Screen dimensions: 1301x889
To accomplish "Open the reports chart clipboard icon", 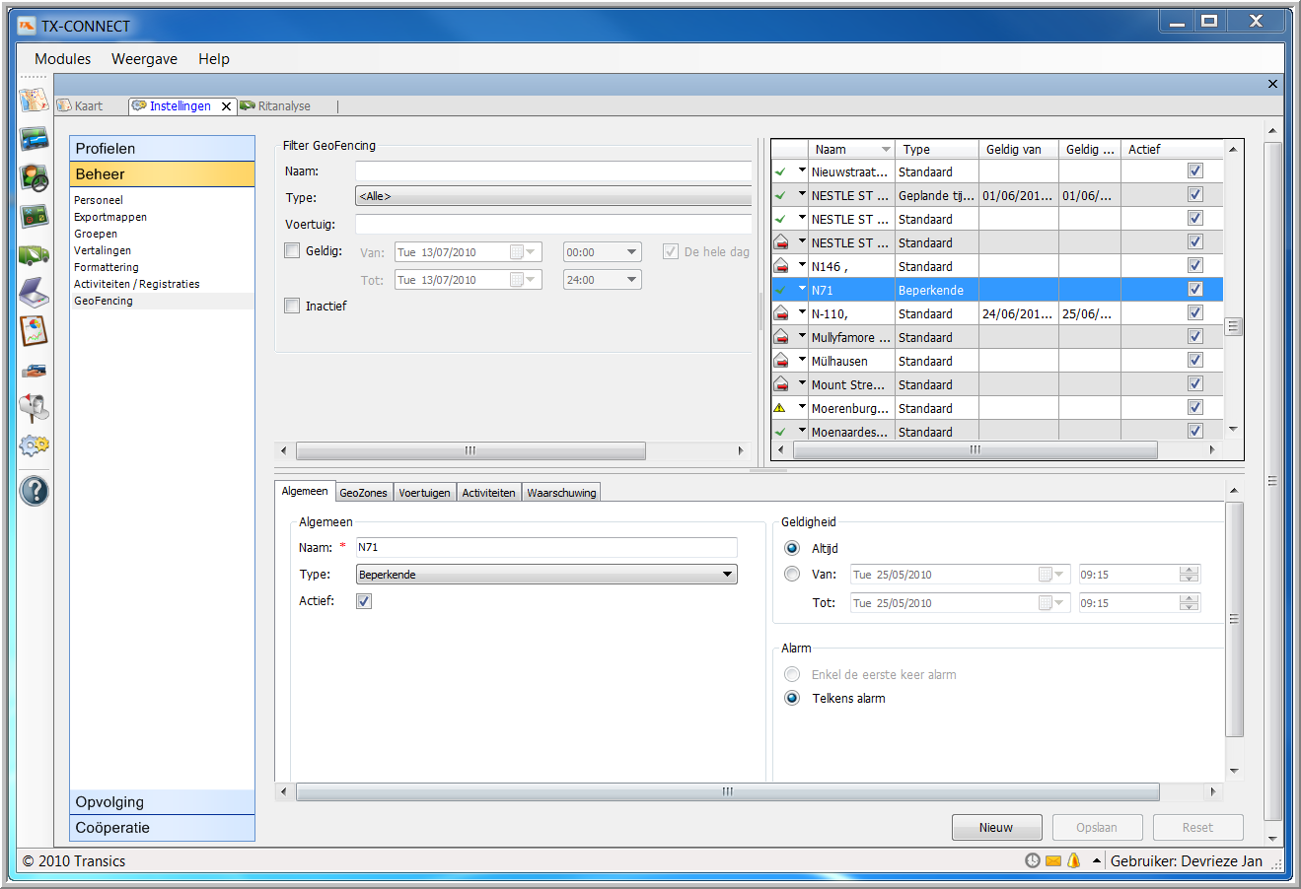I will click(34, 331).
